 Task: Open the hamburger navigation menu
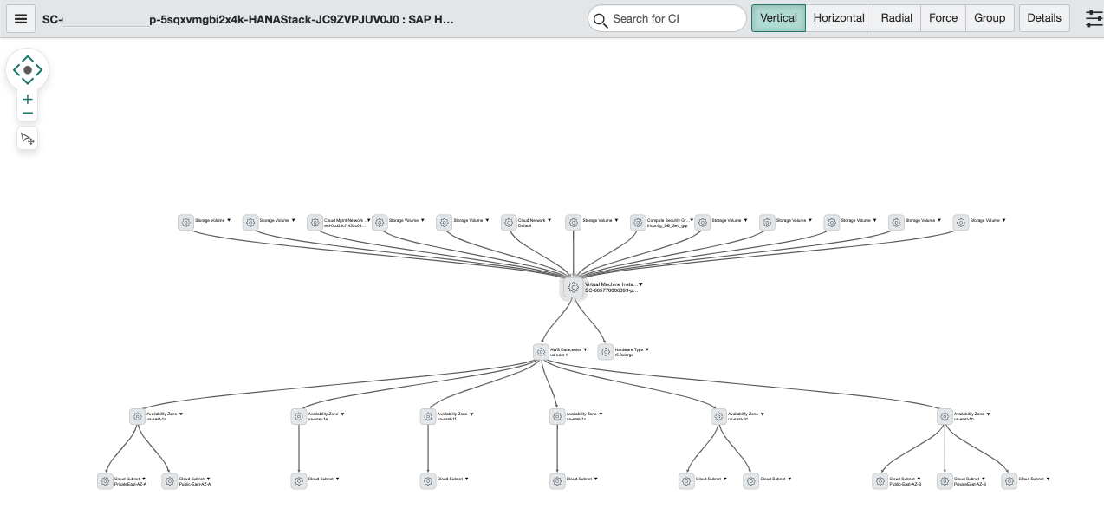pos(20,18)
